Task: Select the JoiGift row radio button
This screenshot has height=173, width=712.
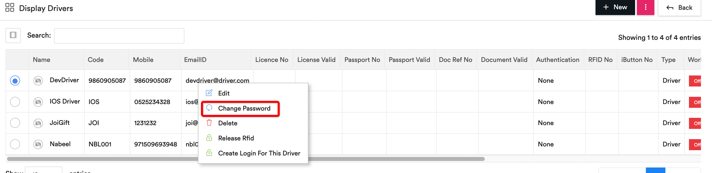Action: coord(15,123)
